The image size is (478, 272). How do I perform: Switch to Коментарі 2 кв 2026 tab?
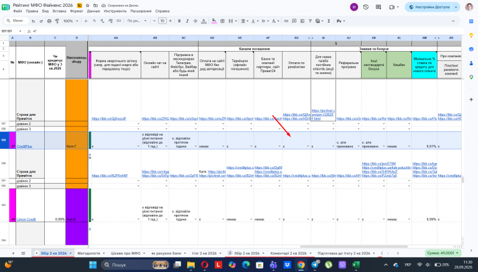(x=288, y=253)
